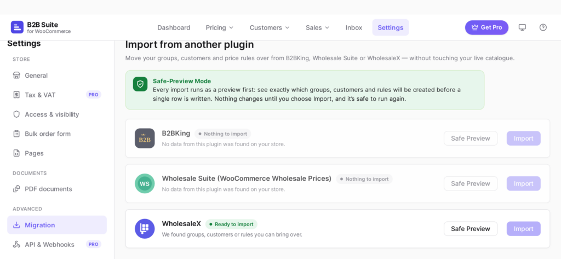The height and width of the screenshot is (259, 561).
Task: Click Safe Preview for Wholesale Suite
Action: point(471,183)
